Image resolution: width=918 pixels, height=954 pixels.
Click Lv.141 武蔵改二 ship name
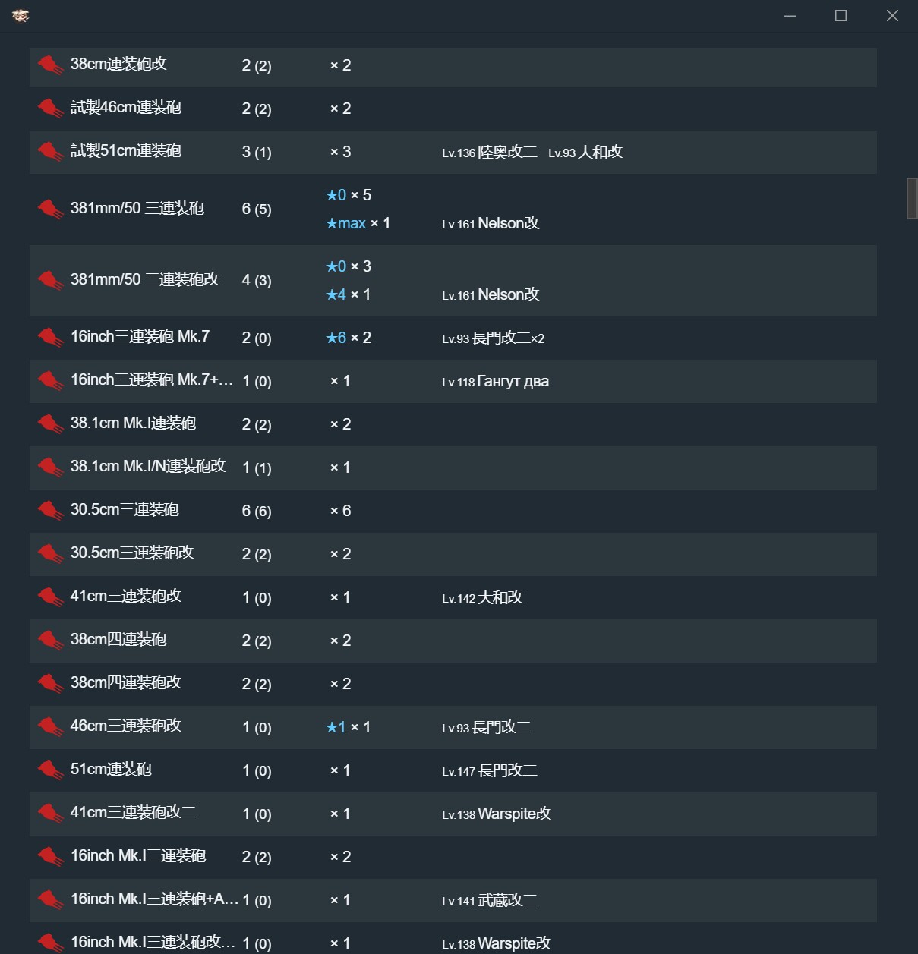[x=490, y=900]
